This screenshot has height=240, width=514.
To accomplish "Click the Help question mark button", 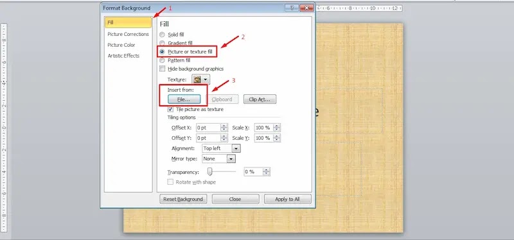I will [292, 8].
